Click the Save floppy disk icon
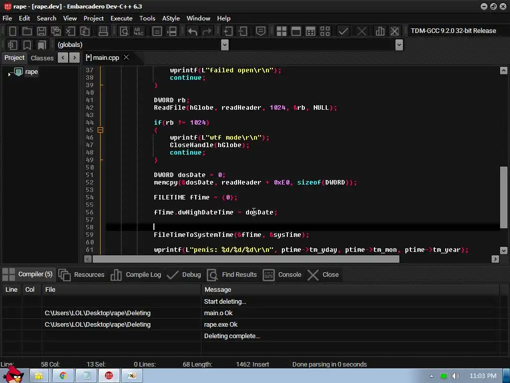The width and height of the screenshot is (510, 383). click(x=42, y=31)
